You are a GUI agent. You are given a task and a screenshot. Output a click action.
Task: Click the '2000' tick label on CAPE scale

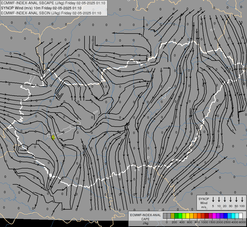220,222
